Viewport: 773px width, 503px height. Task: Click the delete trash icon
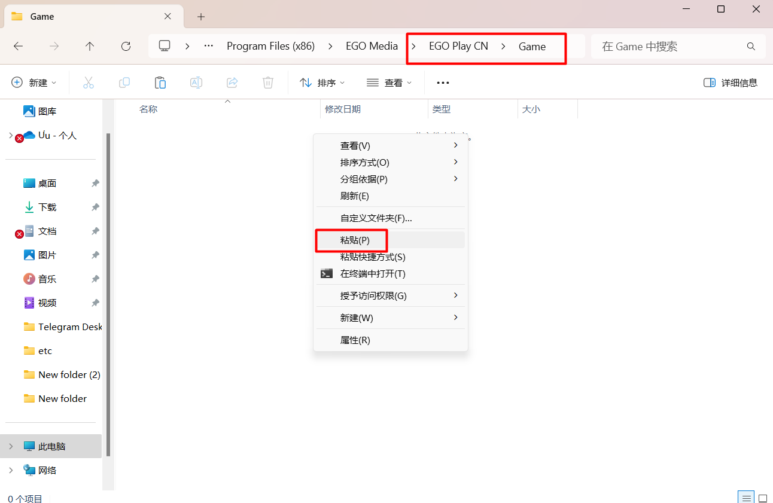click(x=268, y=83)
